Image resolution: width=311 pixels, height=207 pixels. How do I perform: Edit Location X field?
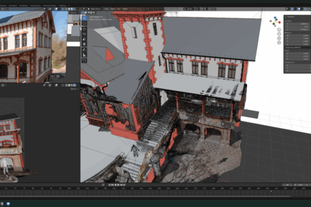[x=297, y=24]
